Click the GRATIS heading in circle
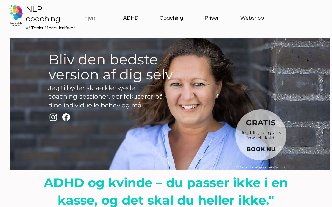 click(x=261, y=123)
